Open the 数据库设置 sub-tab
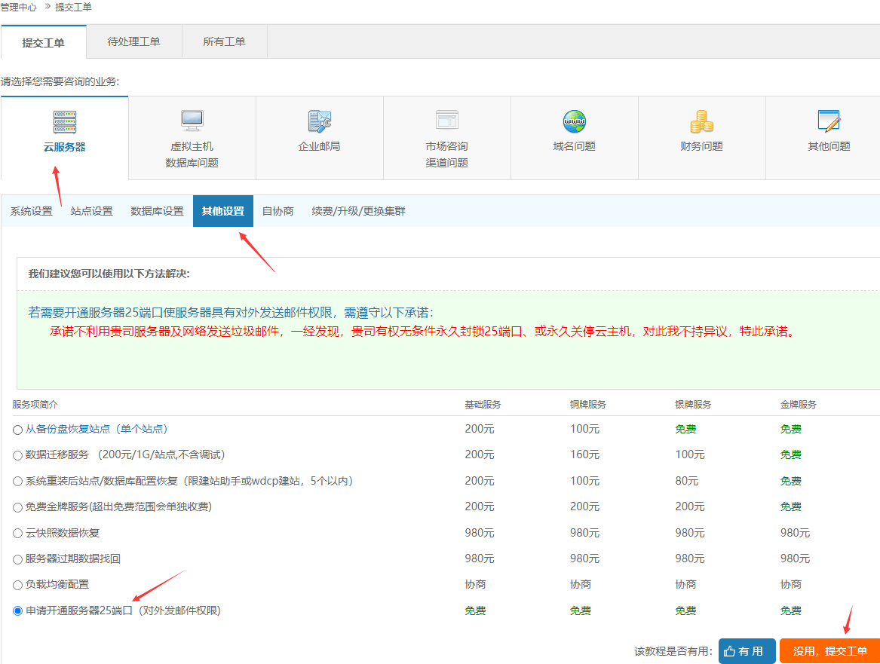The width and height of the screenshot is (880, 664). tap(157, 211)
